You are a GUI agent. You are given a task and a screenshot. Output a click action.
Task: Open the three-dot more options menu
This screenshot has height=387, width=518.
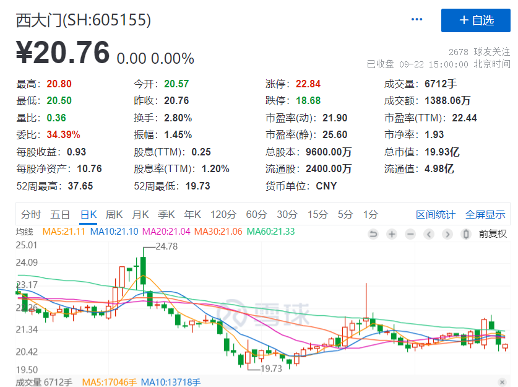417,20
